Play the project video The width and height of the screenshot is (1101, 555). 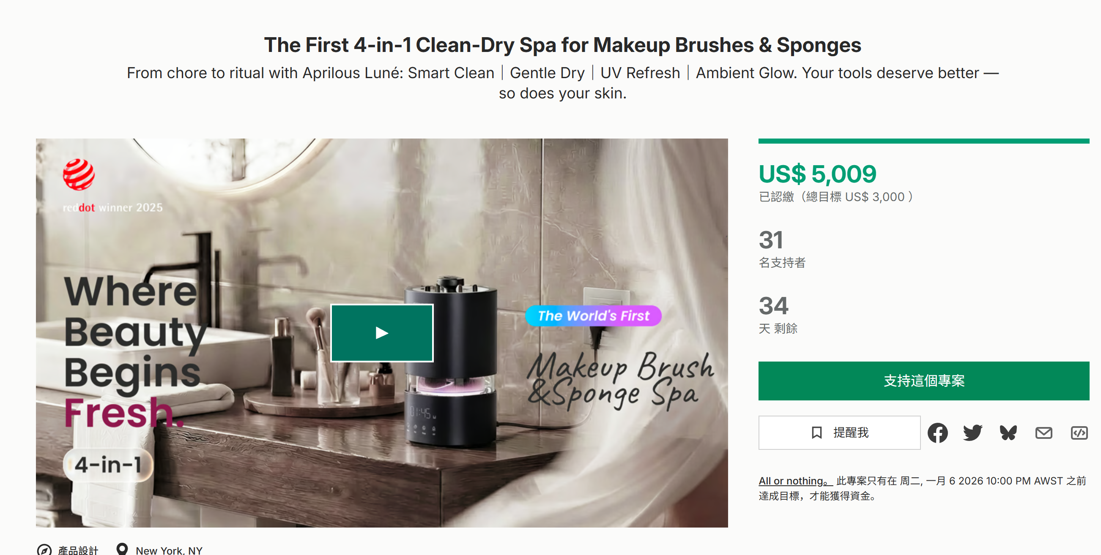click(x=382, y=333)
